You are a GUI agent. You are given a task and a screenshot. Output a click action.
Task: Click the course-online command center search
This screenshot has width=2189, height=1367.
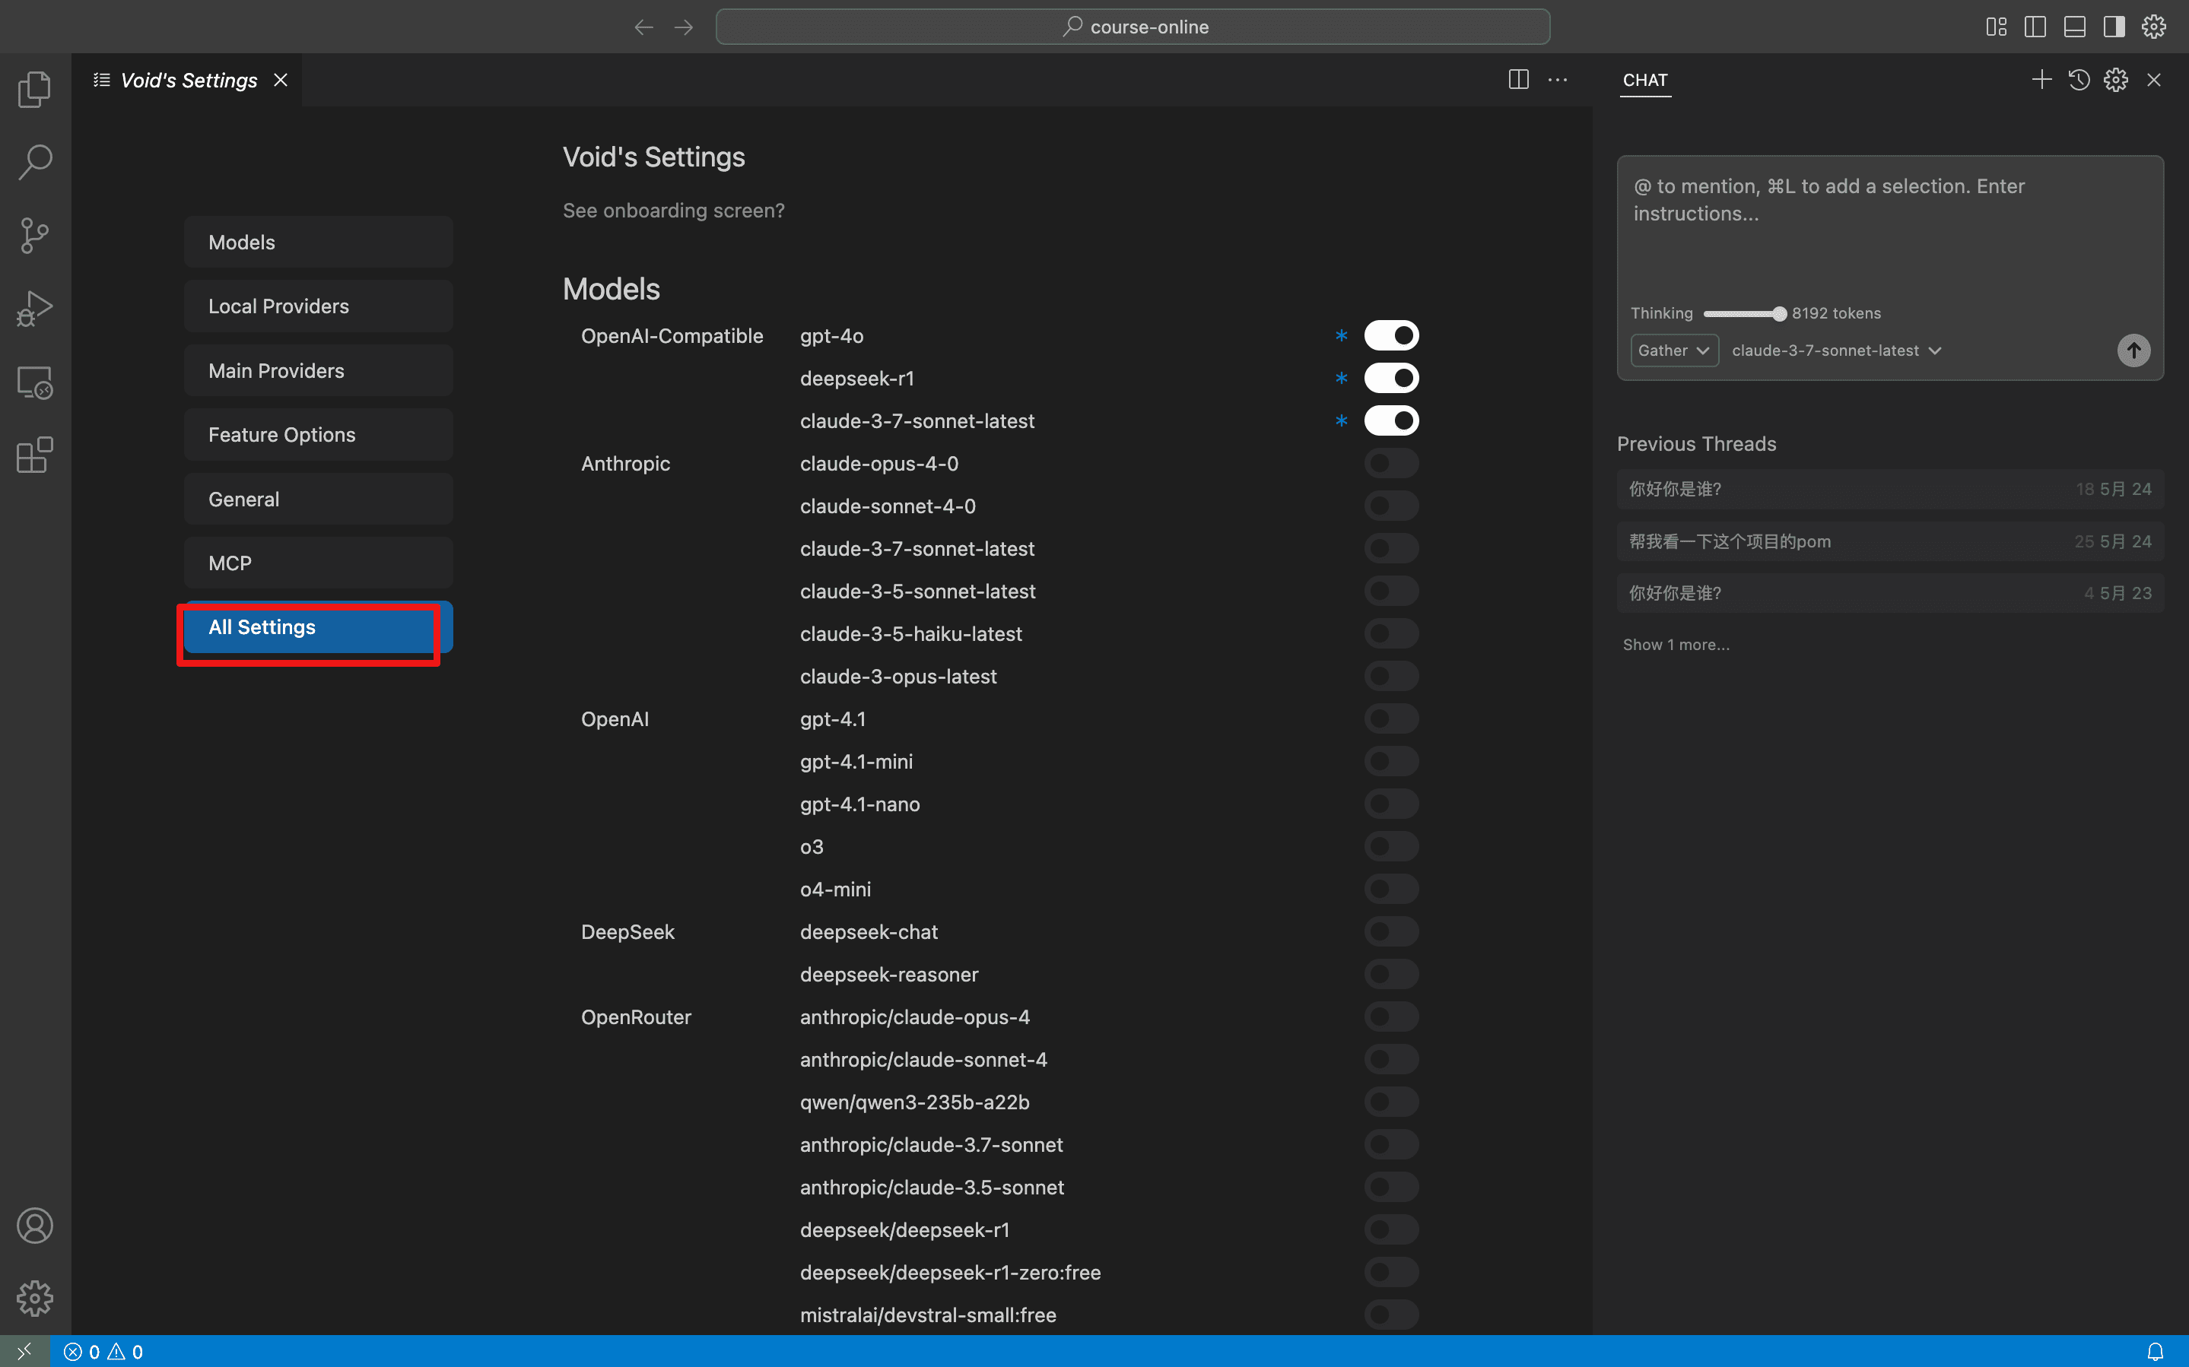pyautogui.click(x=1133, y=27)
